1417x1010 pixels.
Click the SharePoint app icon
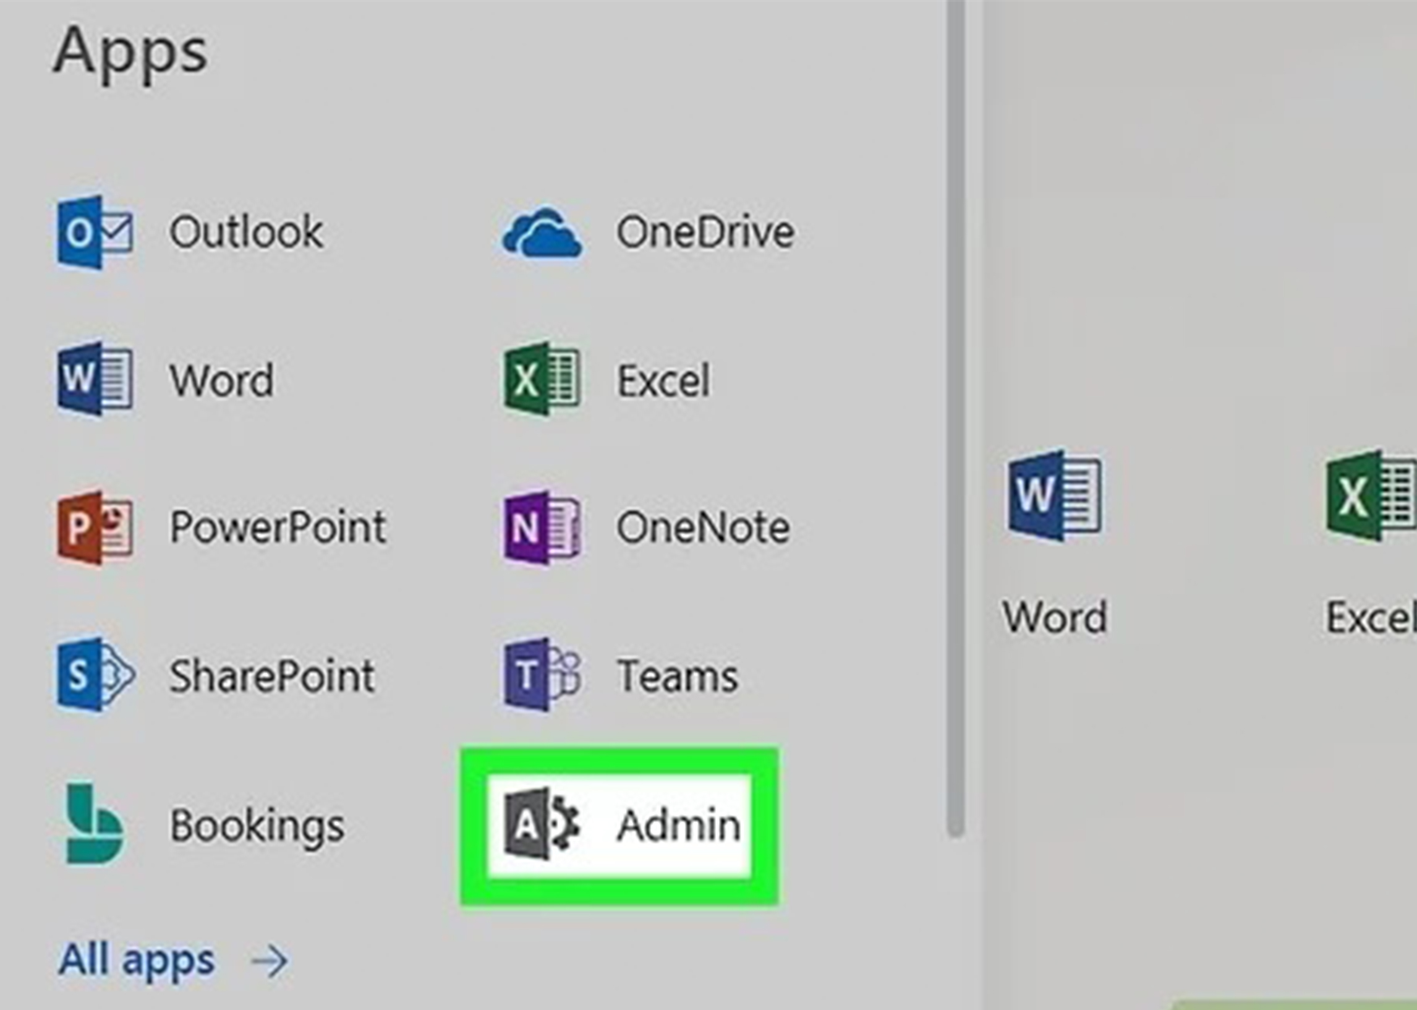(x=95, y=675)
